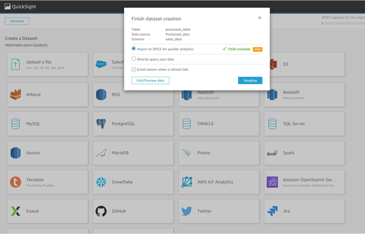
Task: Click the MariaDB seal icon
Action: (101, 153)
